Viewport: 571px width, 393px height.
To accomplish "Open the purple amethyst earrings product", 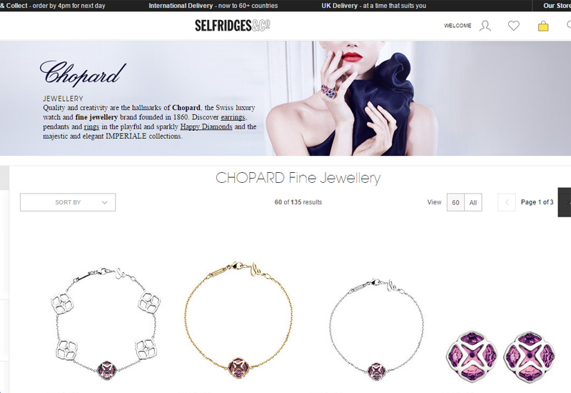I will (x=501, y=357).
